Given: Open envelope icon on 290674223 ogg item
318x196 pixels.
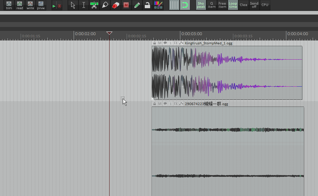Looking at the screenshot, I should pyautogui.click(x=181, y=104).
